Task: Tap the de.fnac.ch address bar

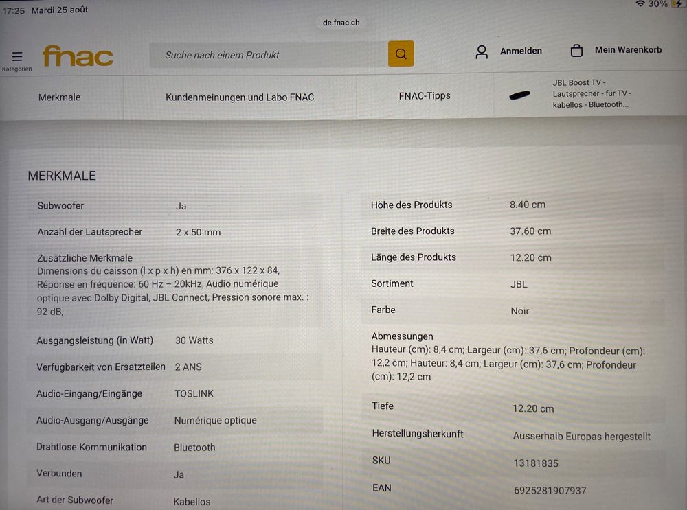Action: 341,23
